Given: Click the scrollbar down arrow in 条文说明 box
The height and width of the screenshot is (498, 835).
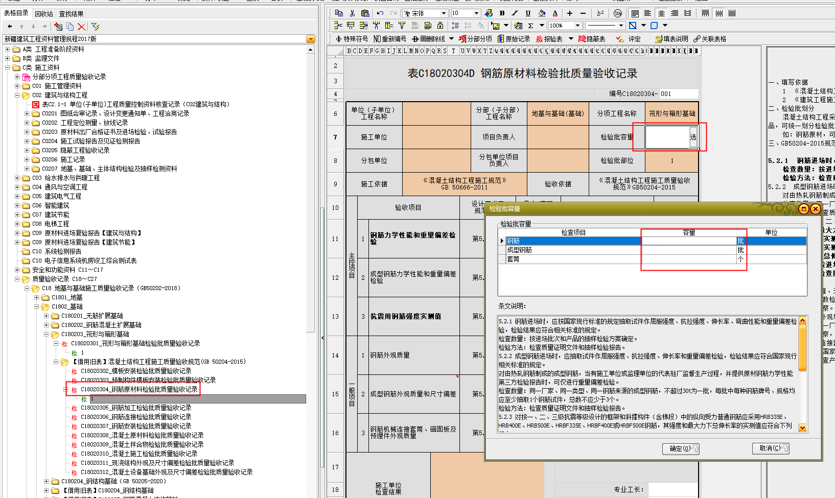Looking at the screenshot, I should point(802,428).
